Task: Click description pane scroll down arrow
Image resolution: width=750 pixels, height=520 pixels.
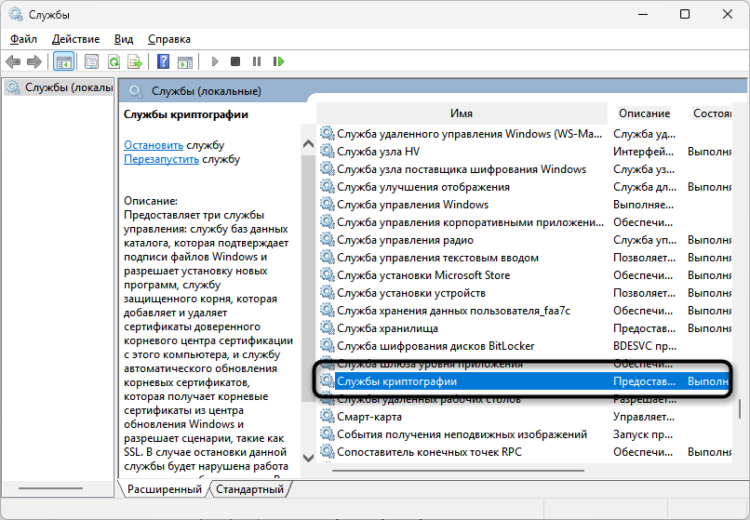Action: pyautogui.click(x=309, y=459)
